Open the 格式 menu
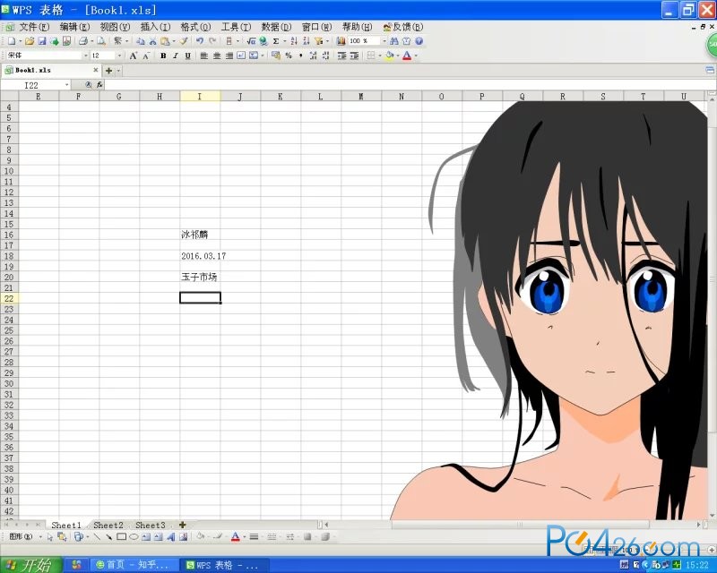 coord(195,27)
